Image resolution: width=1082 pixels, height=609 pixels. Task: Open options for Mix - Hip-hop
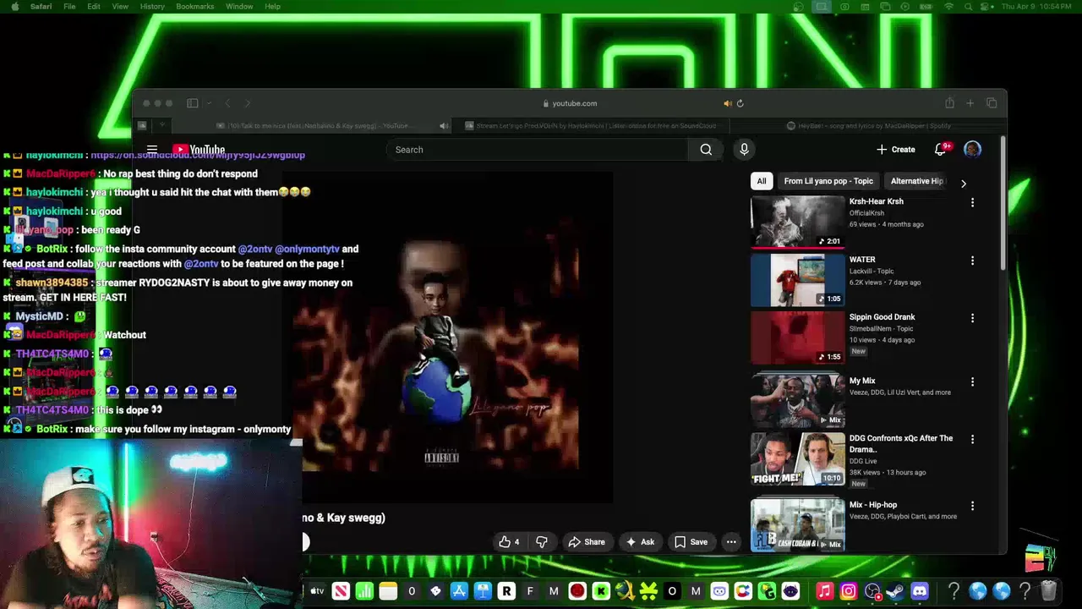pyautogui.click(x=972, y=506)
